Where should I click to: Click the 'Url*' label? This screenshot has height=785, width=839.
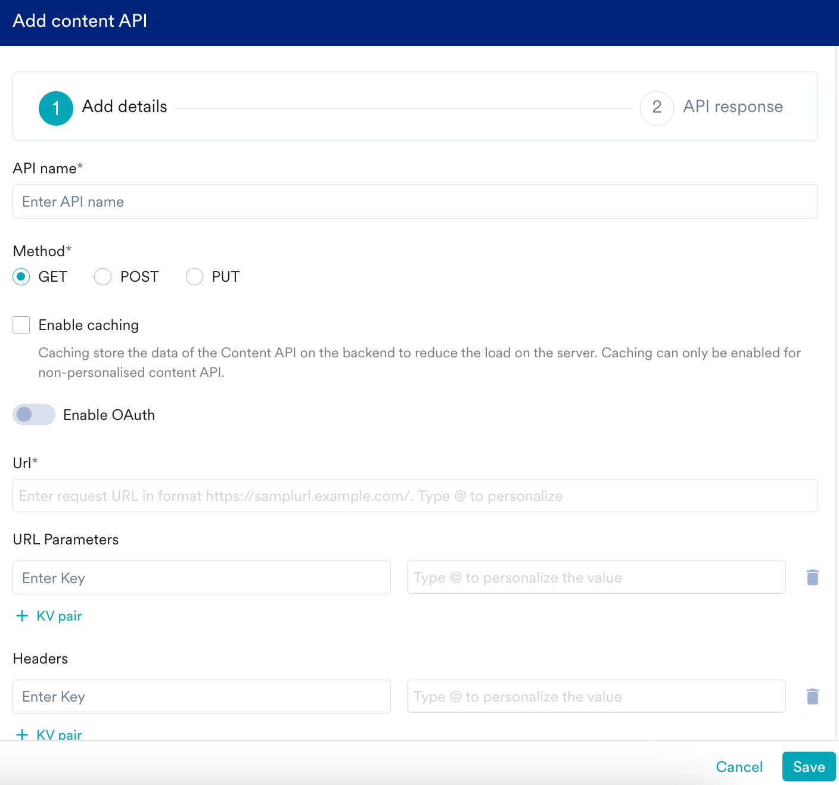point(25,463)
